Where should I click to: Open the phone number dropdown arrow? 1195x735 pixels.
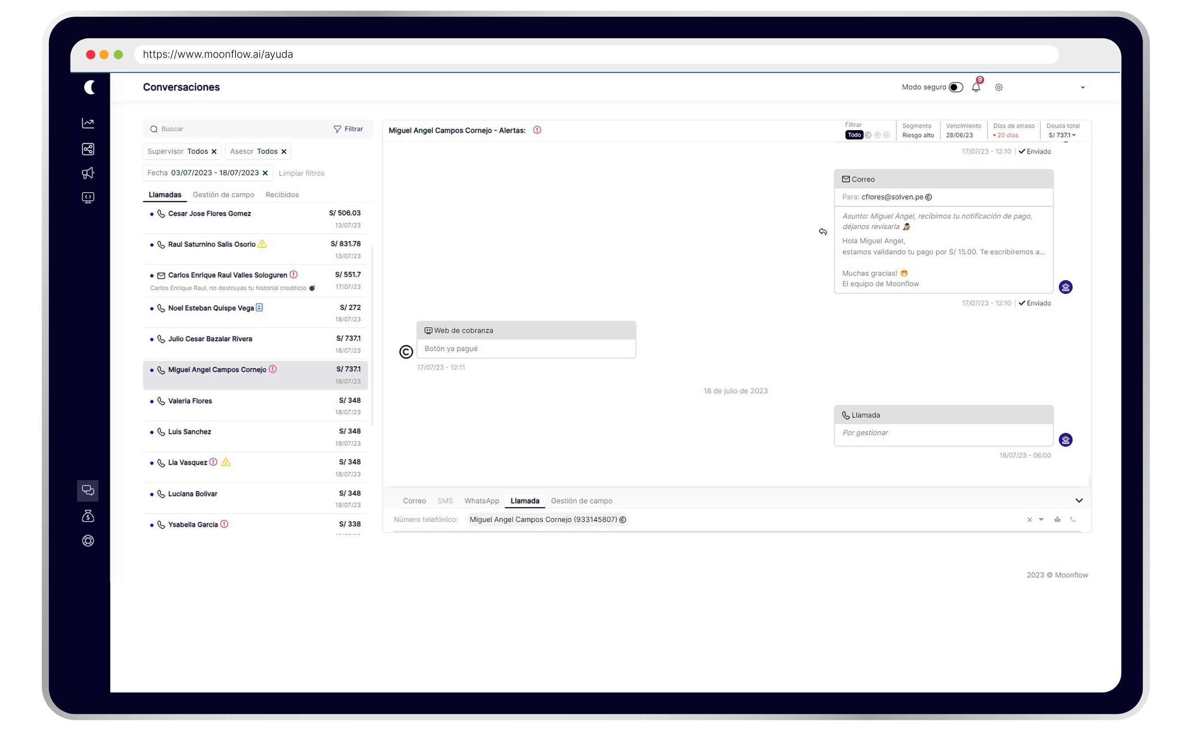click(x=1041, y=519)
